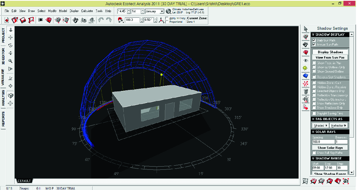357x190 pixels.
Task: Click the View From Sun Pos button
Action: click(330, 58)
